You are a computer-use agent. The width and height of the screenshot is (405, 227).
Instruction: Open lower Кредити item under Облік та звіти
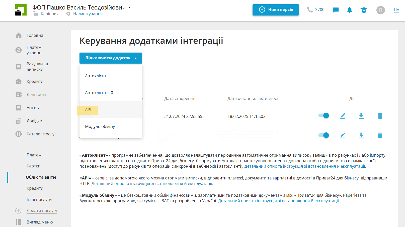[35, 188]
